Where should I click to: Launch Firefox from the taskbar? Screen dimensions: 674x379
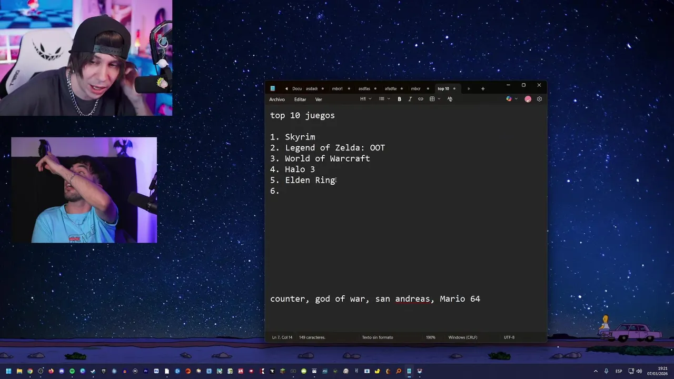point(51,371)
